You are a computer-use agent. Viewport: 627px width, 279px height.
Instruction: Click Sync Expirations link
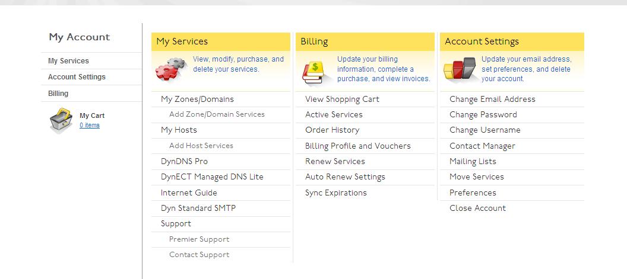(336, 193)
